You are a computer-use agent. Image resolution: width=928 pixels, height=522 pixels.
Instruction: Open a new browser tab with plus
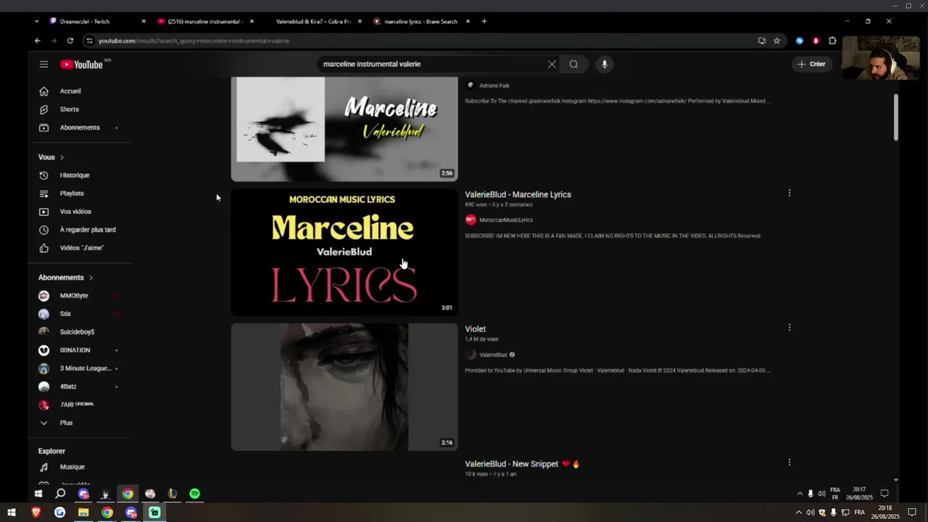[x=484, y=21]
